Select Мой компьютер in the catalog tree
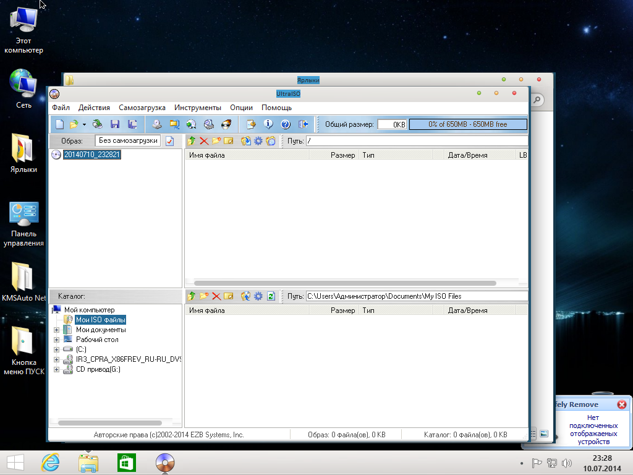 pyautogui.click(x=89, y=310)
